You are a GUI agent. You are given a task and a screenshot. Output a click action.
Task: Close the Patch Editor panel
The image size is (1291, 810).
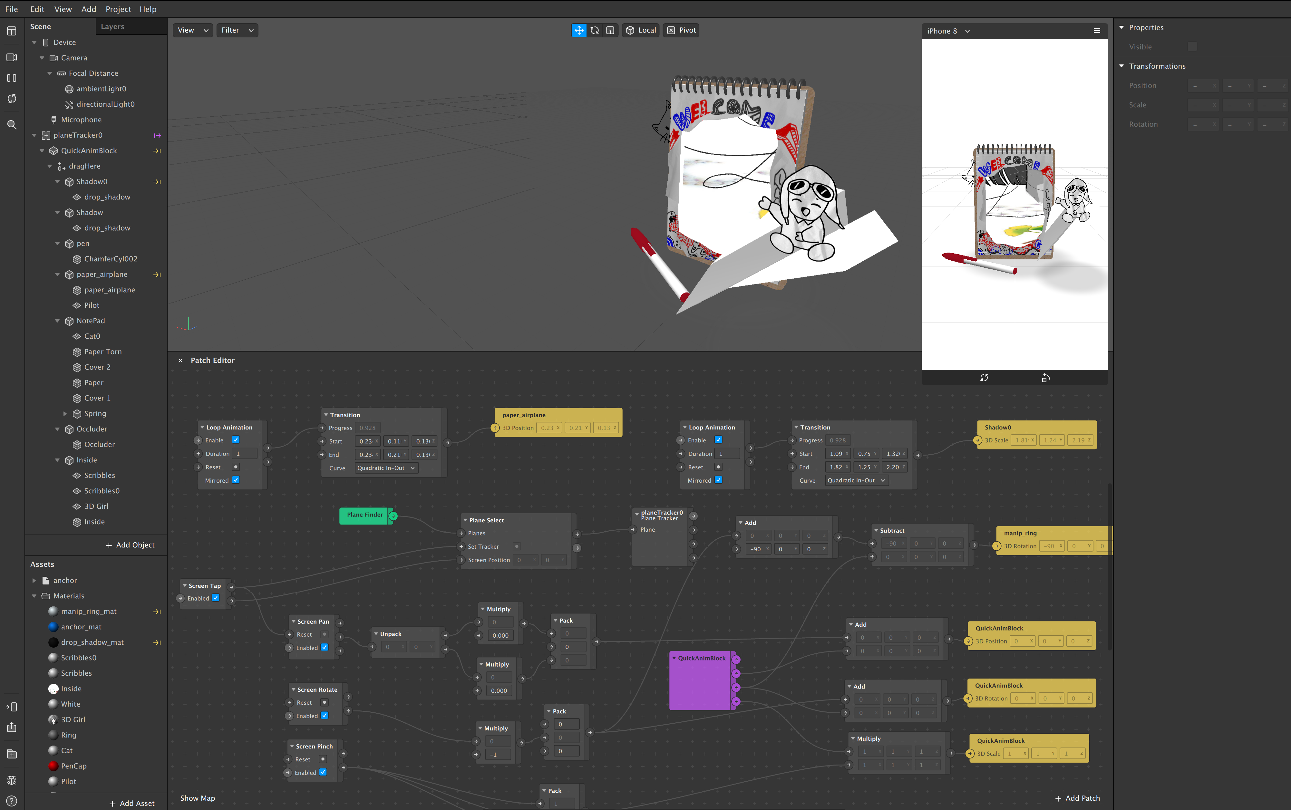(x=180, y=361)
